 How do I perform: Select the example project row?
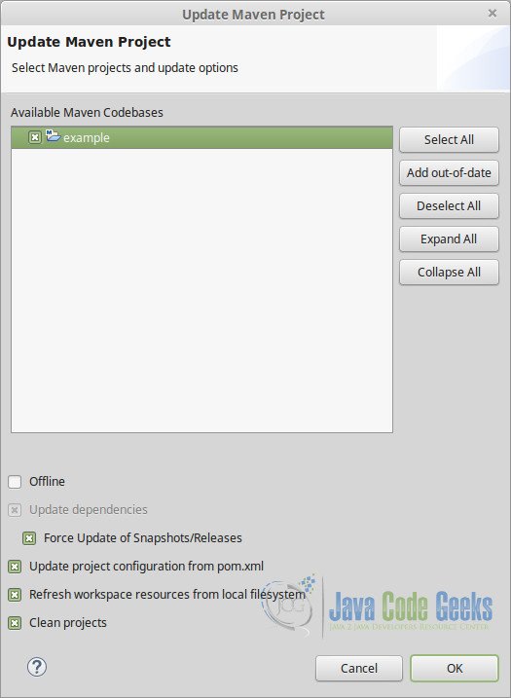[201, 137]
